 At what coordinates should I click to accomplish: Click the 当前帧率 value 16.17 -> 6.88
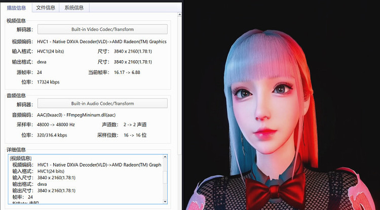click(127, 72)
